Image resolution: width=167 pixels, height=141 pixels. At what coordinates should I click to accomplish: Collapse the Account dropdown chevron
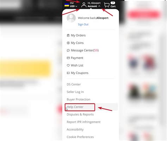click(99, 6)
